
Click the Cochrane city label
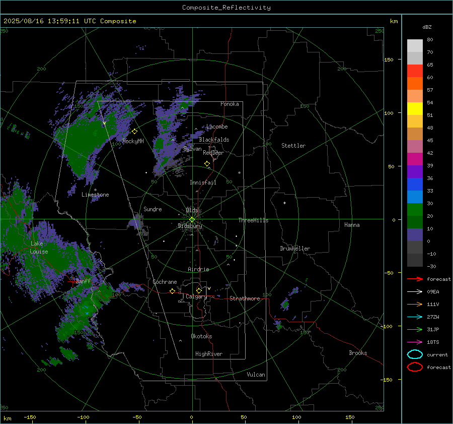click(165, 282)
